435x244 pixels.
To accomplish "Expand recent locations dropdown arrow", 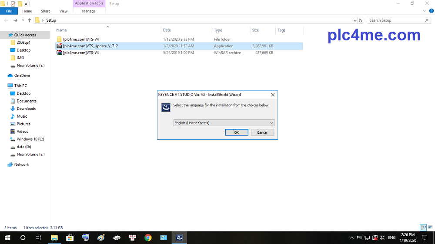I will point(23,20).
